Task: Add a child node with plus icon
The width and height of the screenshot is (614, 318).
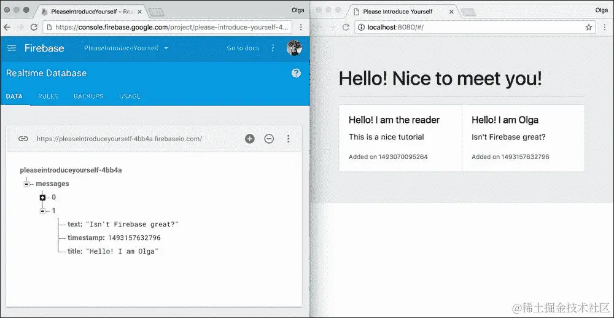Action: coord(250,139)
